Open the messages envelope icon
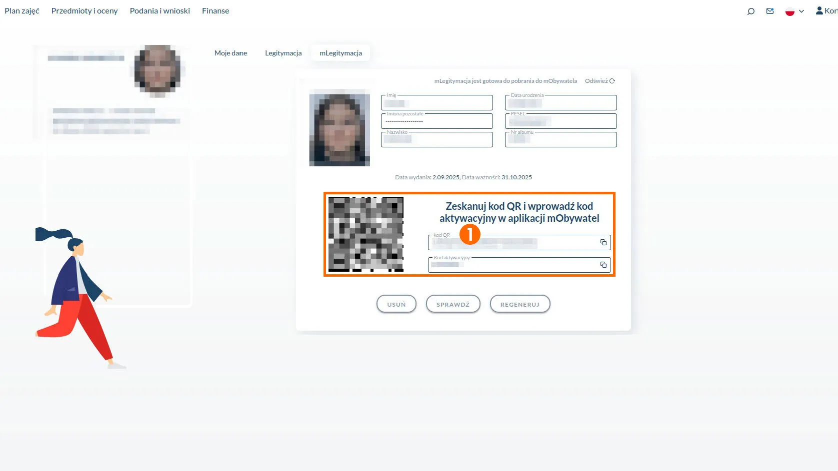The width and height of the screenshot is (838, 471). [770, 11]
